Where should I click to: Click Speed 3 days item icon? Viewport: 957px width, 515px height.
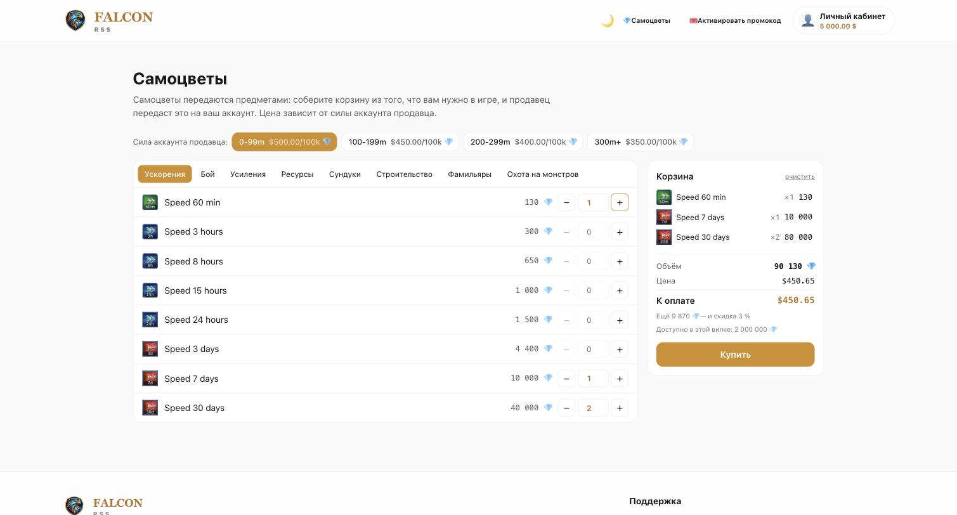pos(150,349)
